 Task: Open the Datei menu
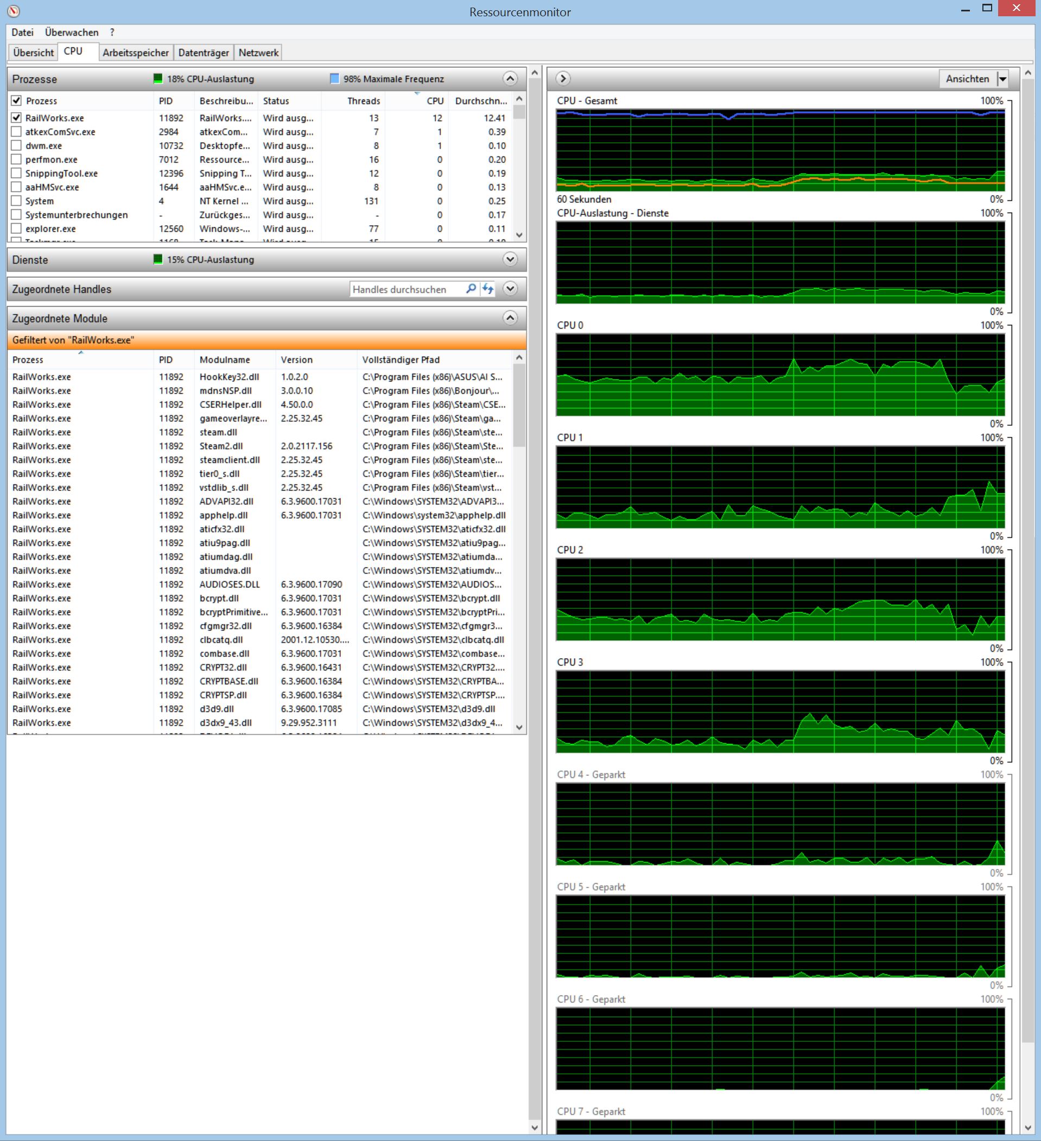tap(23, 32)
